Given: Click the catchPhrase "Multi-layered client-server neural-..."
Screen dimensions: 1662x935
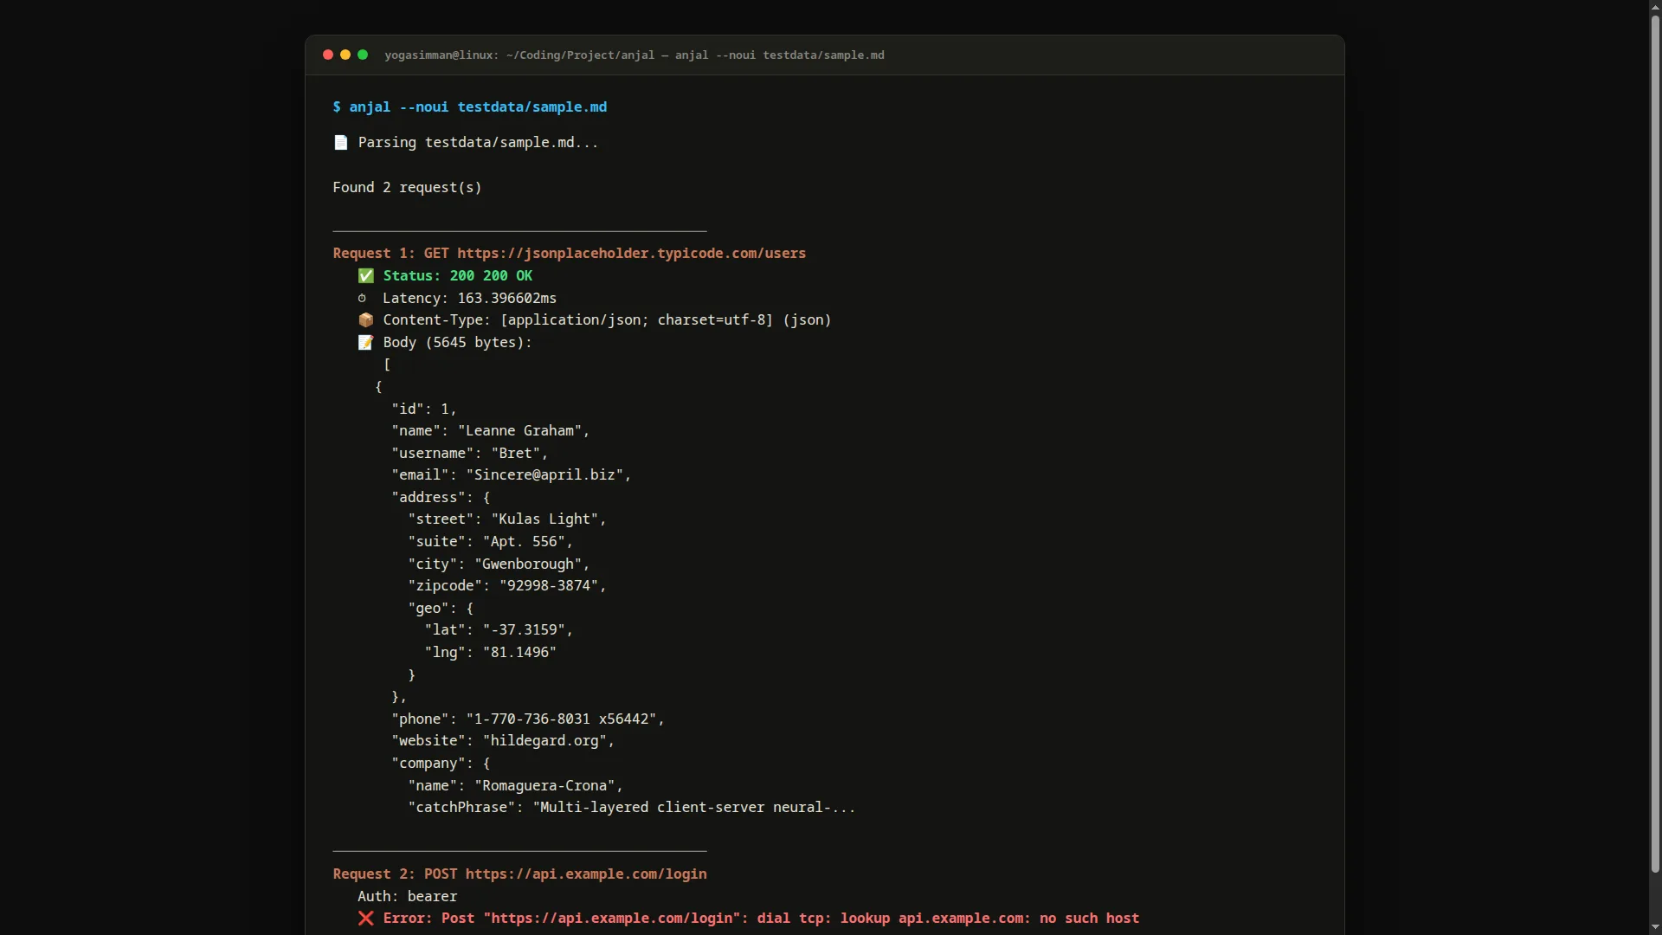Looking at the screenshot, I should click(x=694, y=808).
